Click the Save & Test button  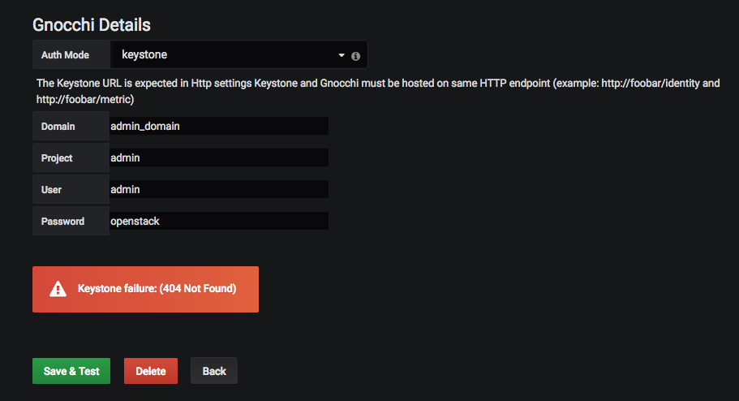point(71,371)
